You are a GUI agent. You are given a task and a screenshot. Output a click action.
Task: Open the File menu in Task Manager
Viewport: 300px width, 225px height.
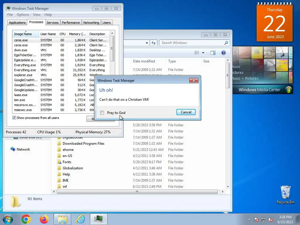click(10, 15)
